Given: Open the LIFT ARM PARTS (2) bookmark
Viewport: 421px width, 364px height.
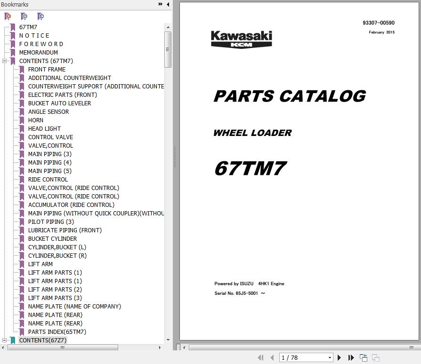Looking at the screenshot, I should click(55, 290).
